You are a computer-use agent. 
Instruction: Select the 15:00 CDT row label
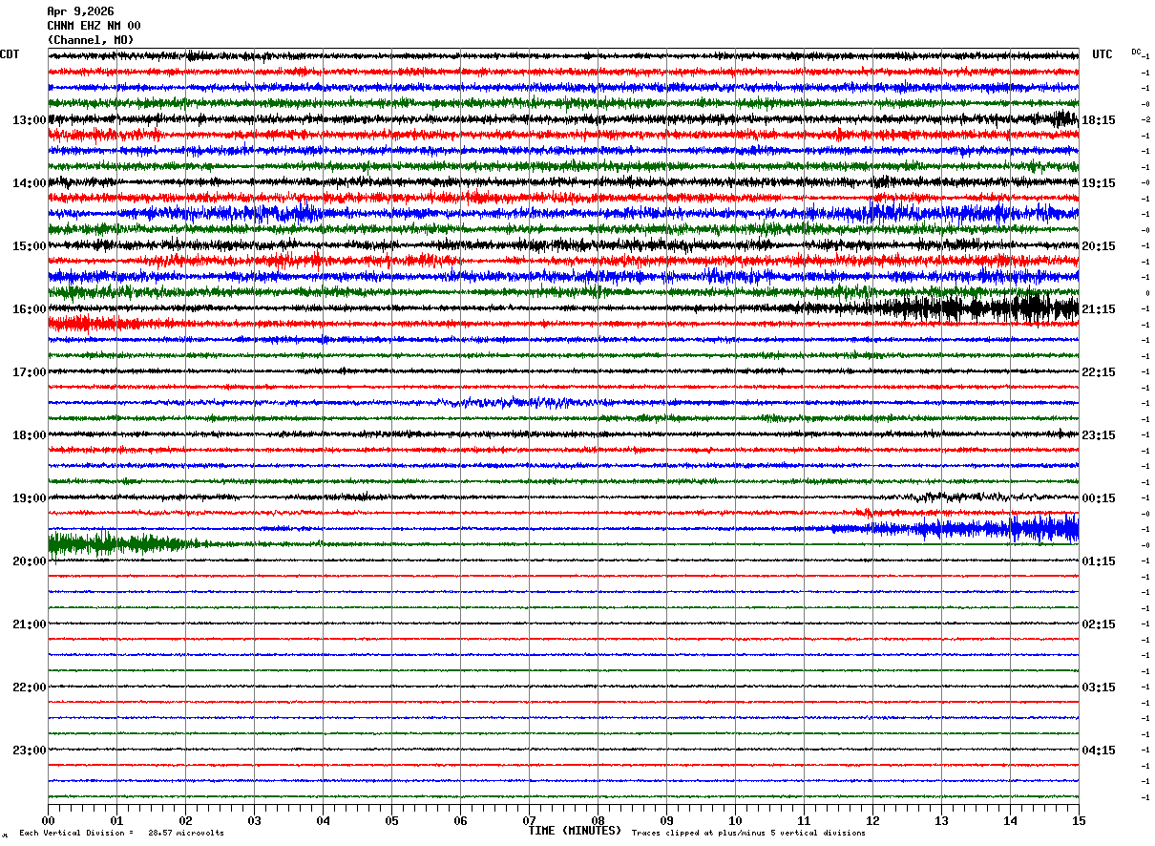(30, 246)
